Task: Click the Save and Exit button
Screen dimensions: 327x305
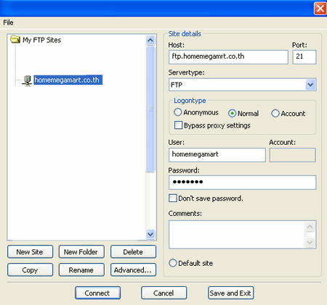Action: tap(230, 293)
